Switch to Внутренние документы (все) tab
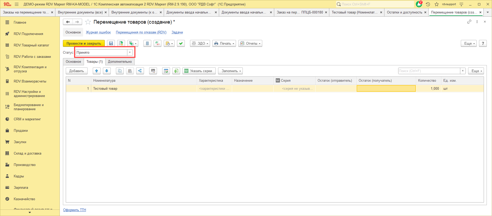This screenshot has width=492, height=216. tap(80, 12)
